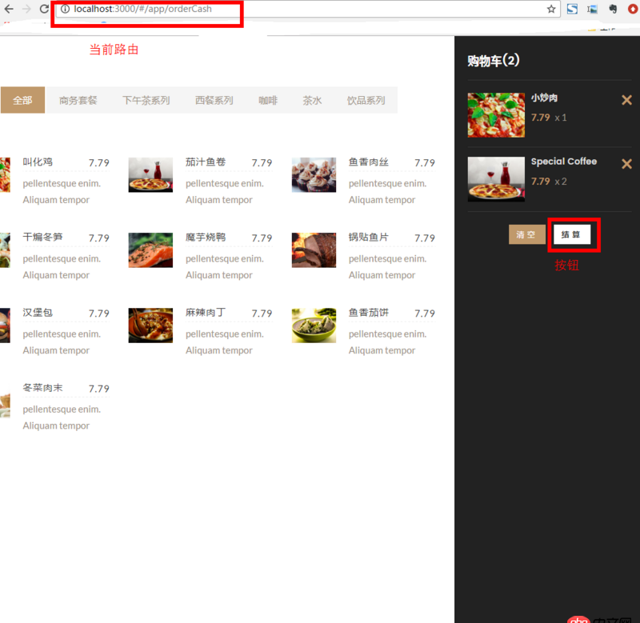Image resolution: width=640 pixels, height=623 pixels.
Task: View the 茶水 category
Action: pyautogui.click(x=312, y=99)
